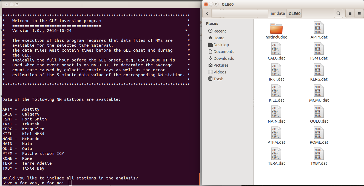Click 'PTFM - Potchefstroom IGY' line in terminal
364x186 pixels.
coord(33,153)
